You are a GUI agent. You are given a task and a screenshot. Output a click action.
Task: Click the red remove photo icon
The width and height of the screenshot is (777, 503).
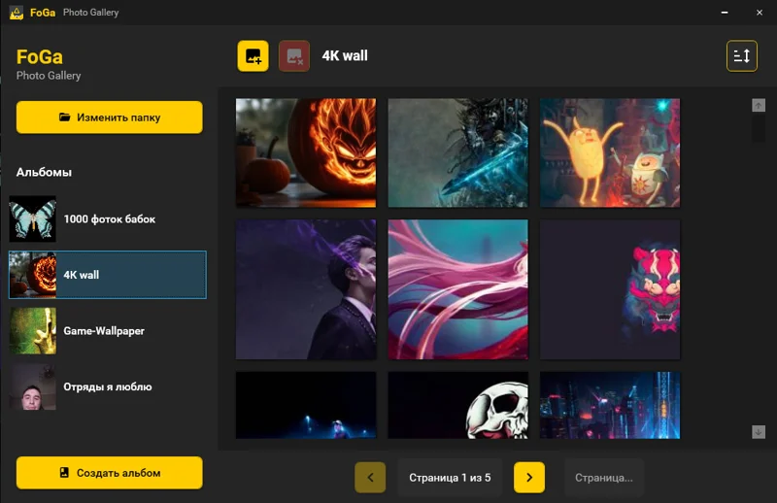[x=294, y=56]
